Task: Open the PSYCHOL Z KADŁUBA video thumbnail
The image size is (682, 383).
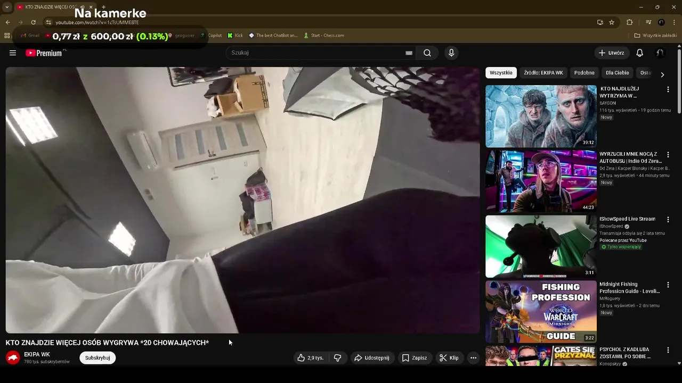Action: pyautogui.click(x=541, y=356)
